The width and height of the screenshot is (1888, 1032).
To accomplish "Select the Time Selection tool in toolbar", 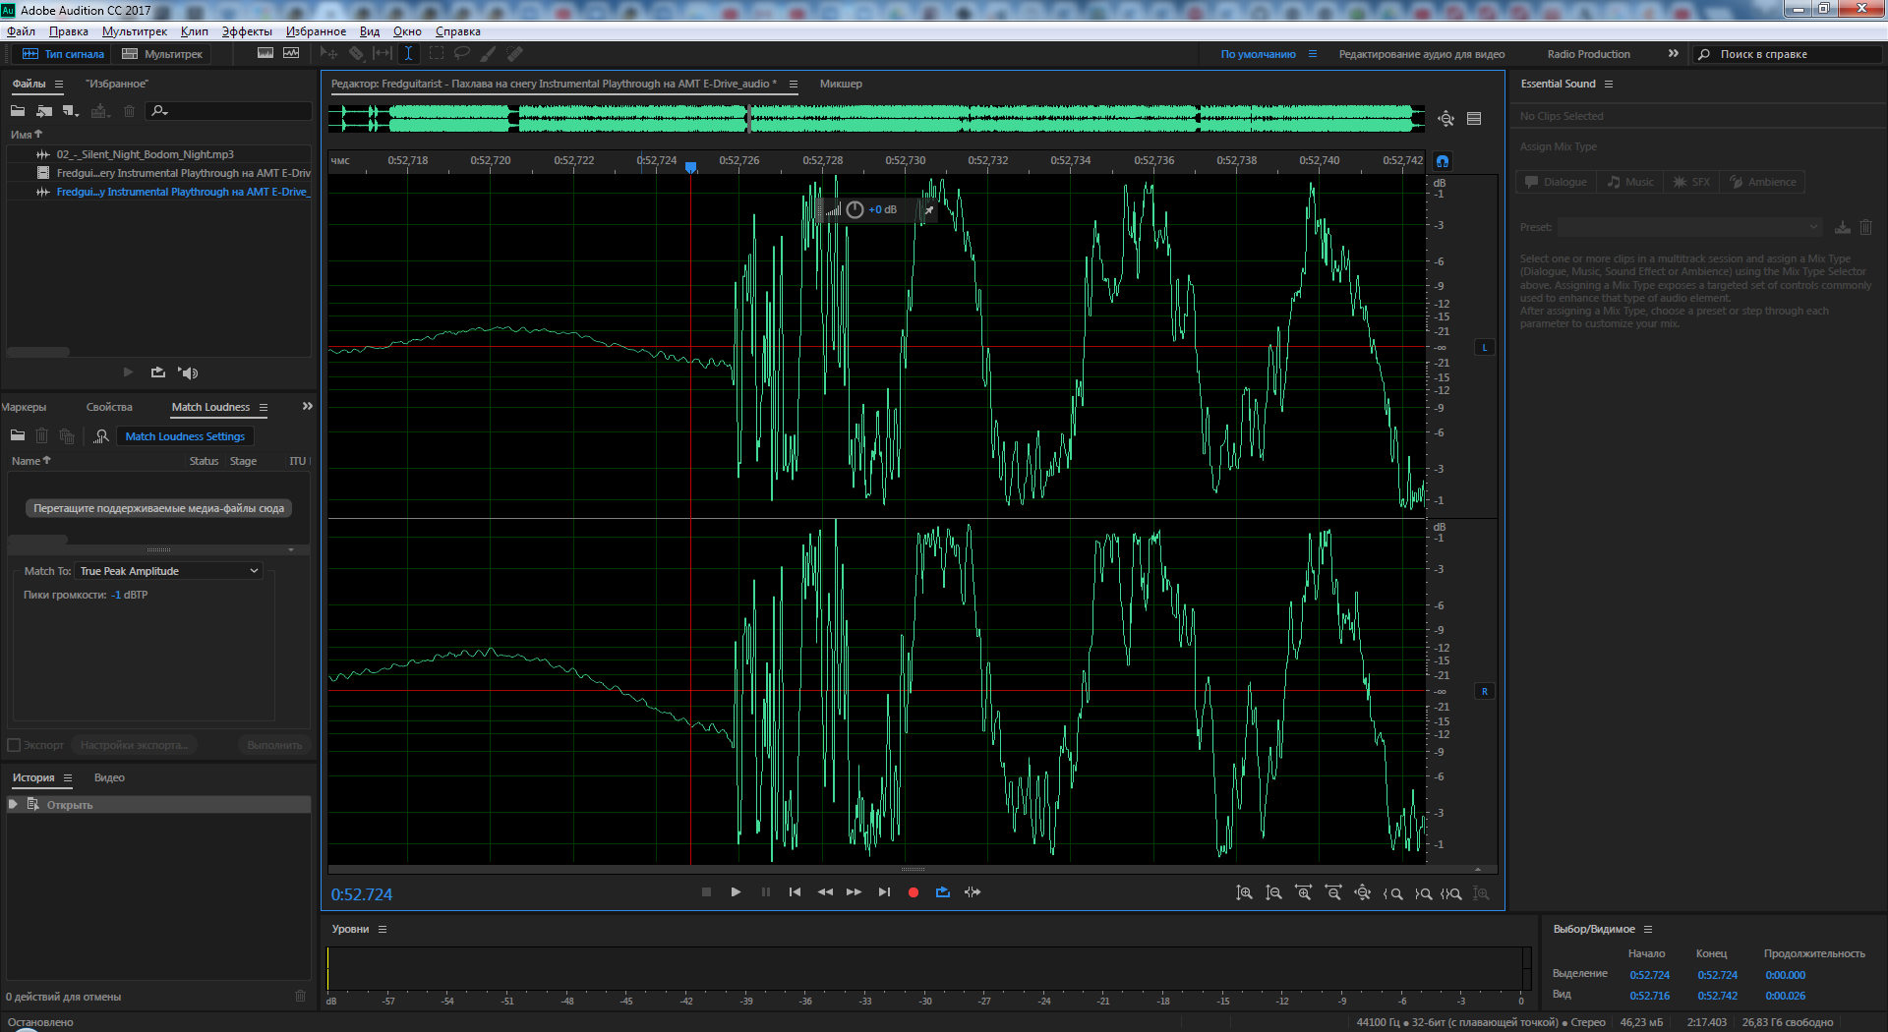I will [408, 54].
